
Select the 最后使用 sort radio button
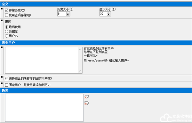[x=7, y=27]
